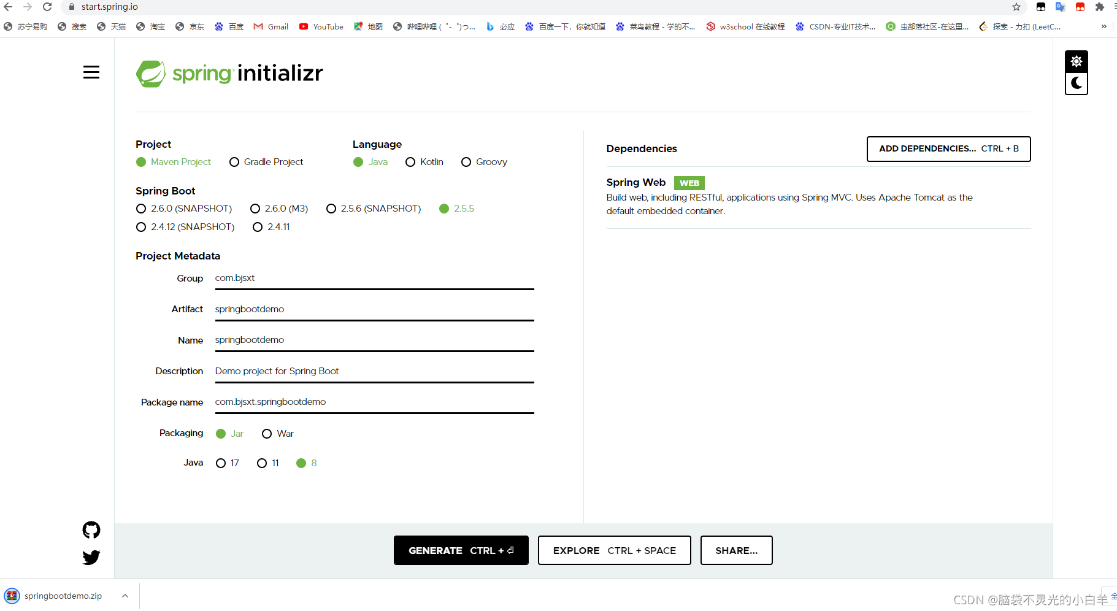Viewport: 1117px width, 611px height.
Task: Select Kotlin language option
Action: click(x=424, y=162)
